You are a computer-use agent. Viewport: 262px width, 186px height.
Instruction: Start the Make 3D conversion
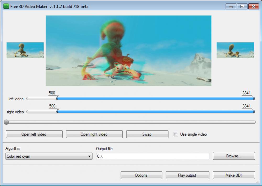(234, 175)
